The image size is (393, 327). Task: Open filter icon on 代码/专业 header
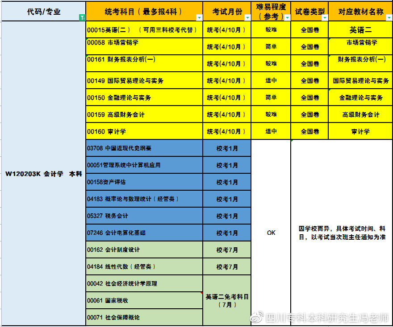click(82, 17)
